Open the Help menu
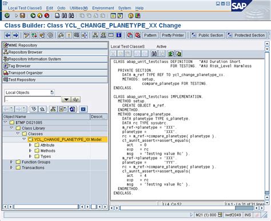The width and height of the screenshot is (271, 221). pyautogui.click(x=140, y=8)
